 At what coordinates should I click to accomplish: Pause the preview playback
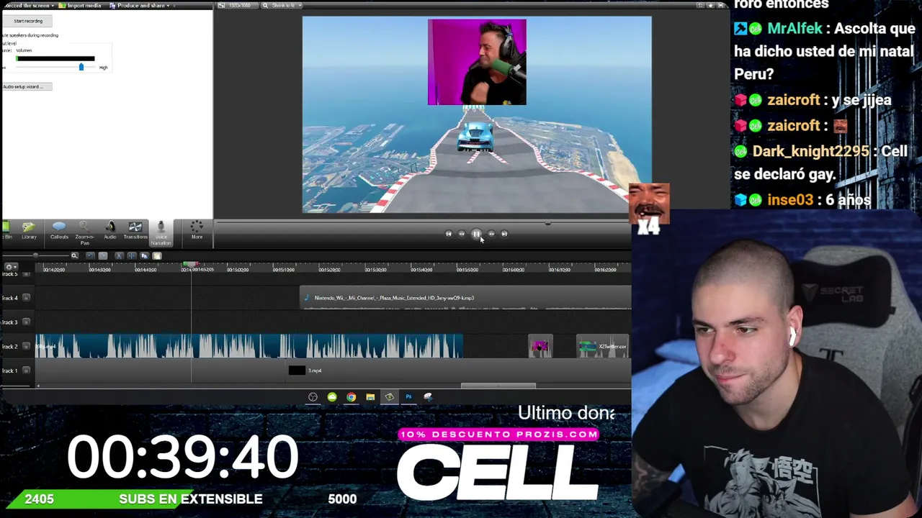[x=476, y=234]
